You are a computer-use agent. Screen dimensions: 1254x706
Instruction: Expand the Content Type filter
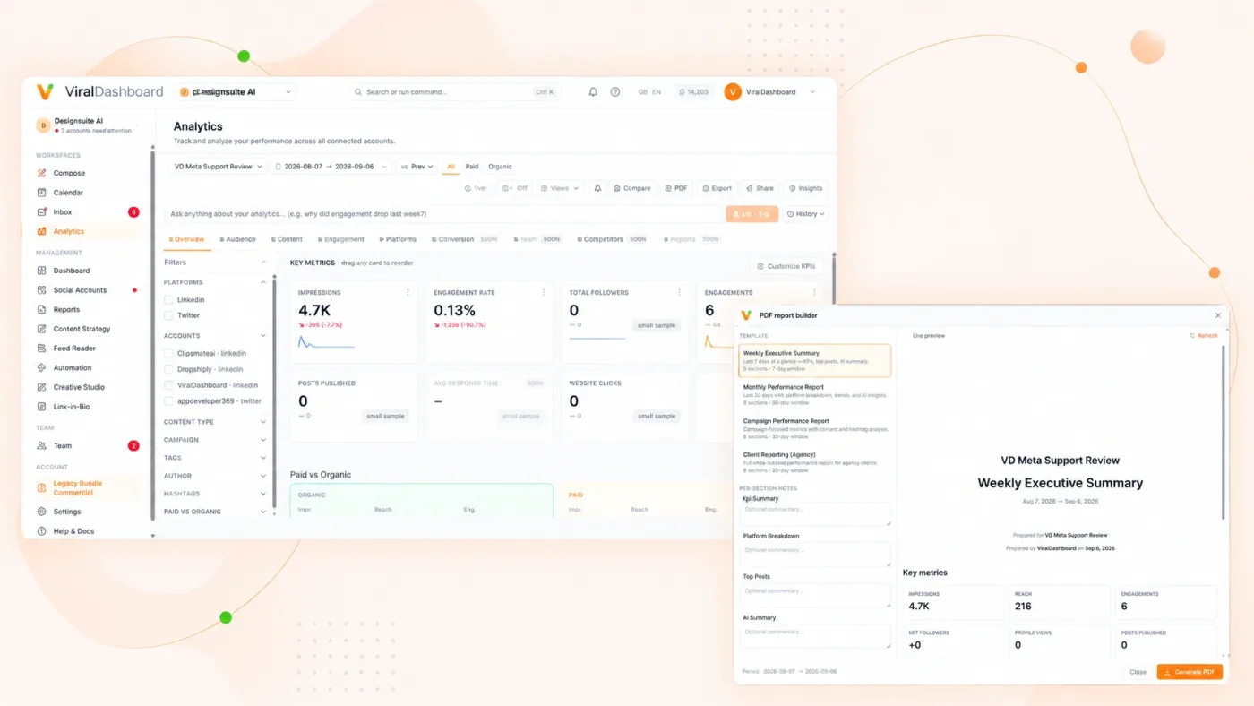click(x=215, y=422)
